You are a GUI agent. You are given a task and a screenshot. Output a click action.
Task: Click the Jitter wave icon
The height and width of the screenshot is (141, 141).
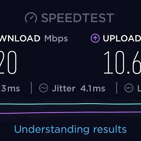click(x=44, y=88)
